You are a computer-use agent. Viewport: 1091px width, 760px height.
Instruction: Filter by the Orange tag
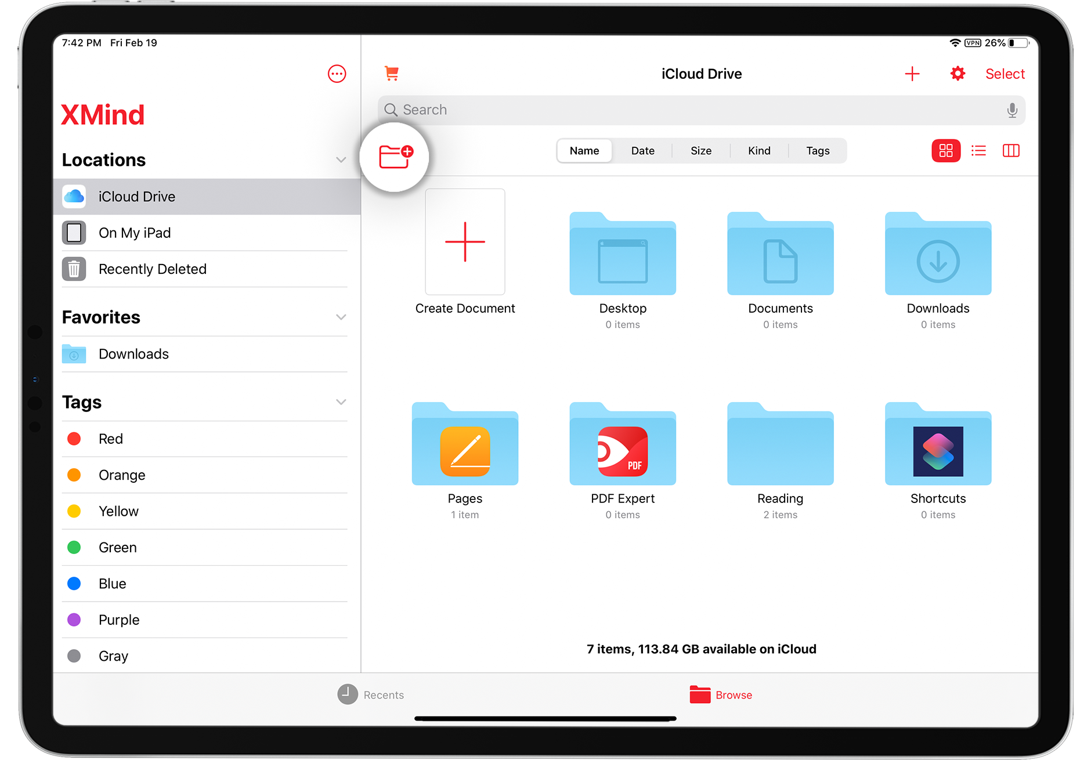(207, 475)
